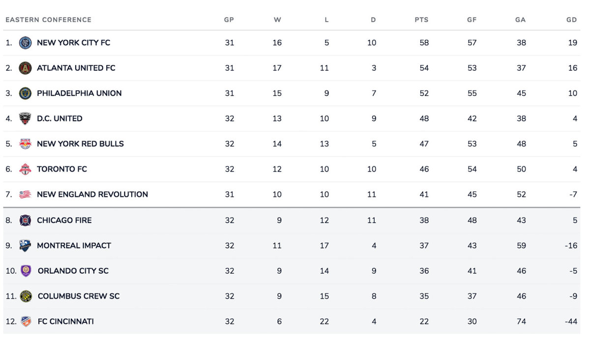Click the Montreal Impact logo icon
The width and height of the screenshot is (590, 341).
click(25, 246)
